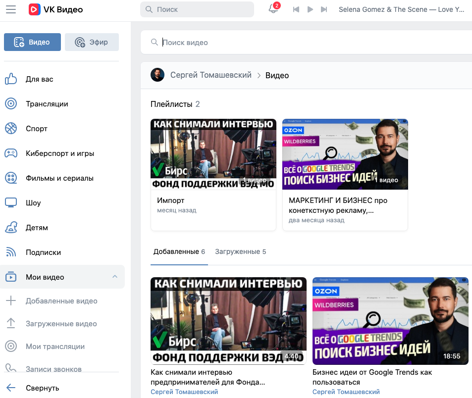Open Добавленные видео in sidebar
Viewport: 472px width, 398px height.
(x=61, y=301)
